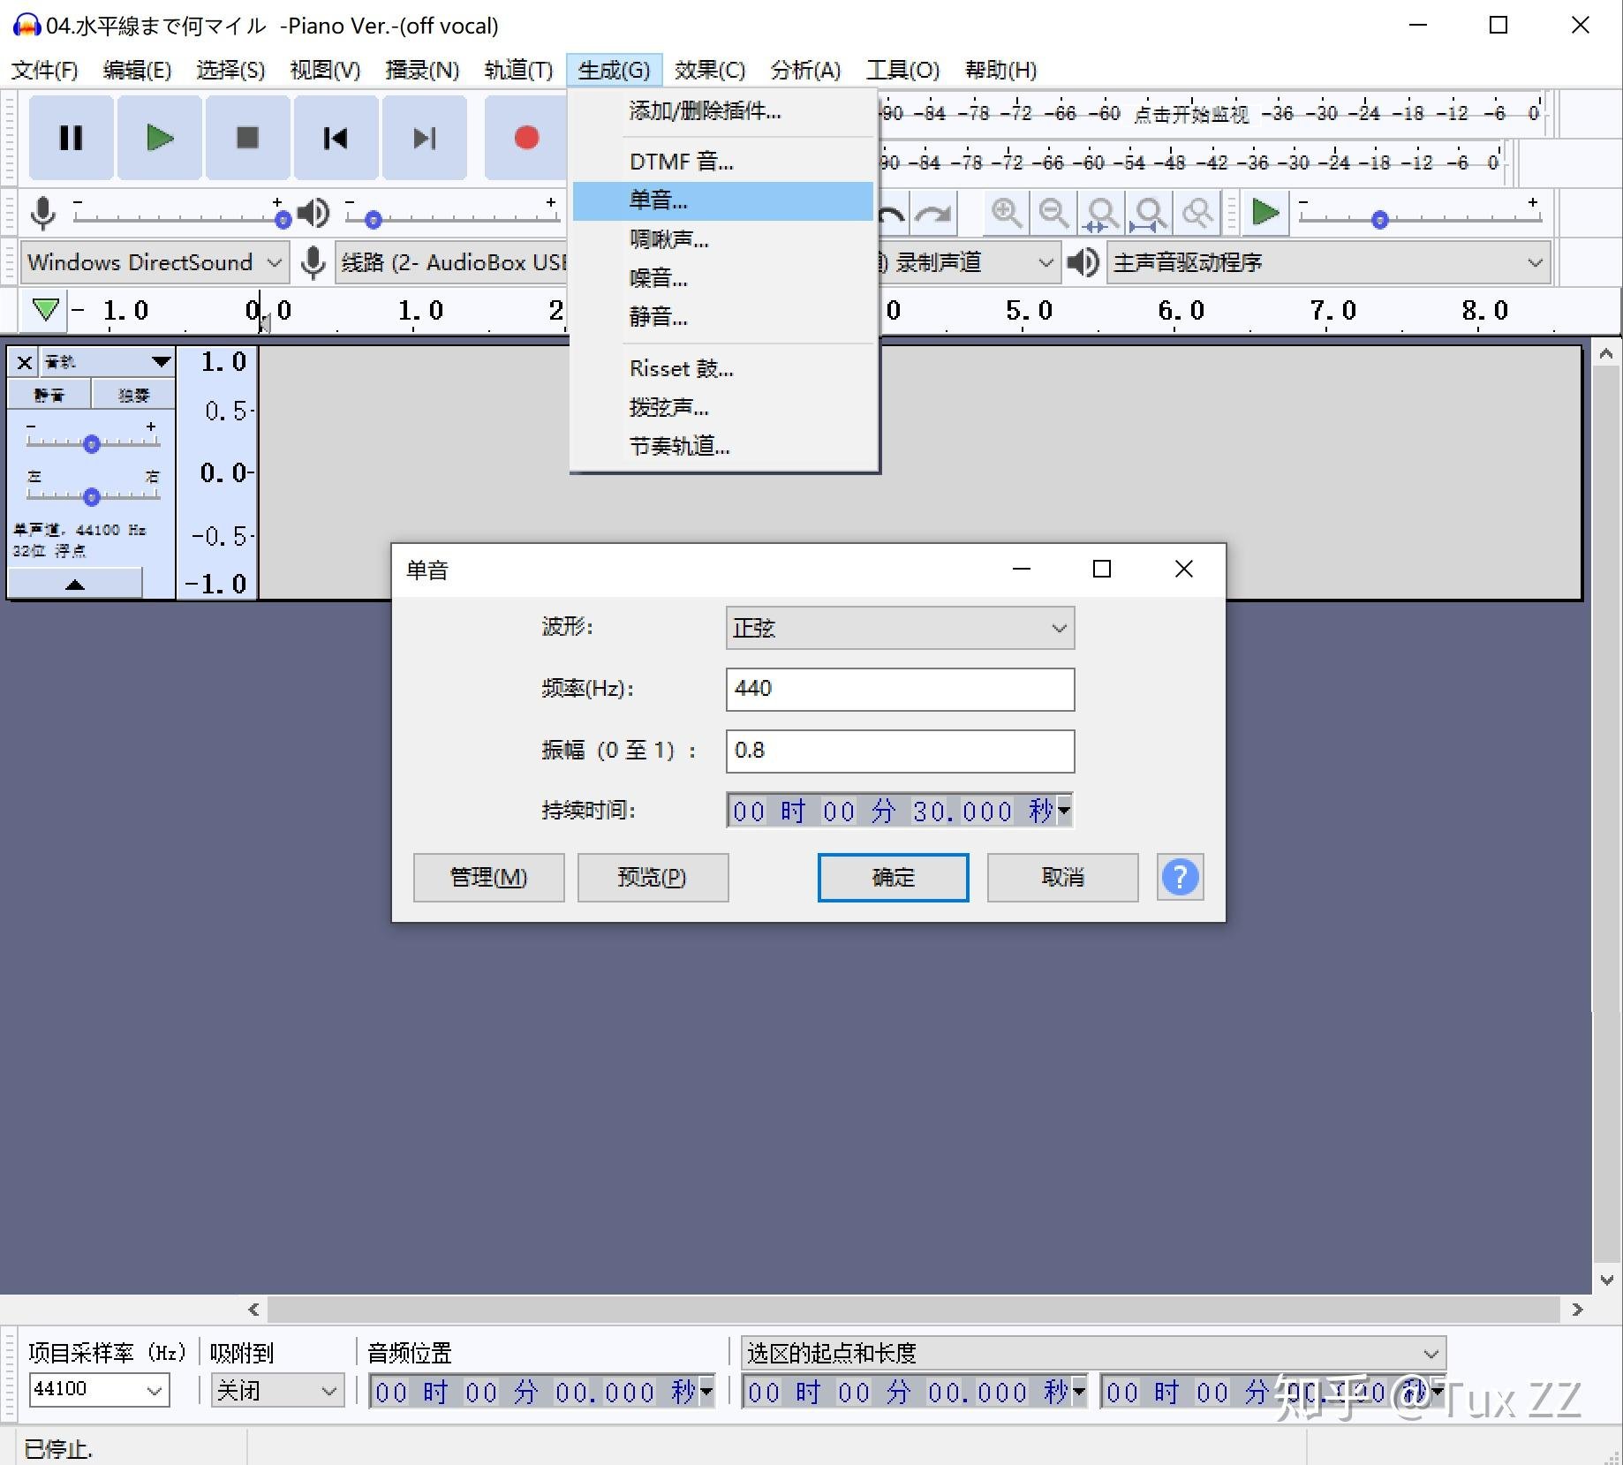Click the timeline quick-play green triangle
This screenshot has width=1623, height=1465.
(45, 309)
